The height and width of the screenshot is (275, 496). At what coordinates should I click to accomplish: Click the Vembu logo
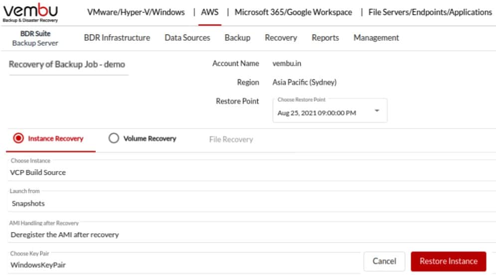click(x=30, y=12)
